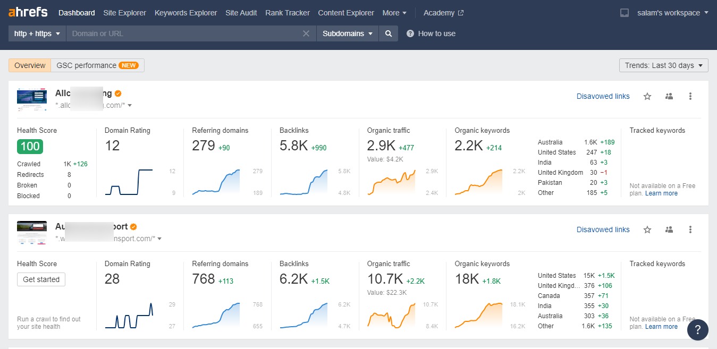717x349 pixels.
Task: Click Disavowed links on the first project
Action: [x=603, y=96]
